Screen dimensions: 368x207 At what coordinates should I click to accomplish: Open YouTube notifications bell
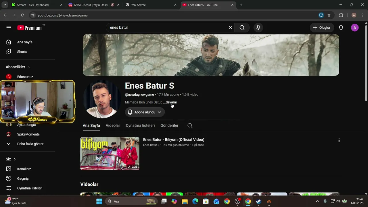(341, 28)
